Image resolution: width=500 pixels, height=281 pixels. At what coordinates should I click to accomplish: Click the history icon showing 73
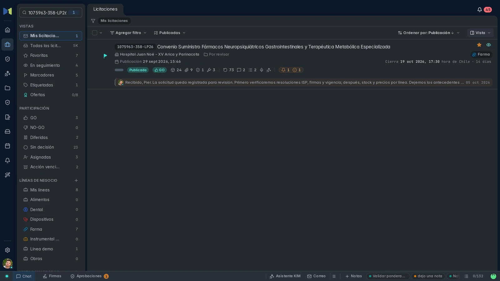228,70
